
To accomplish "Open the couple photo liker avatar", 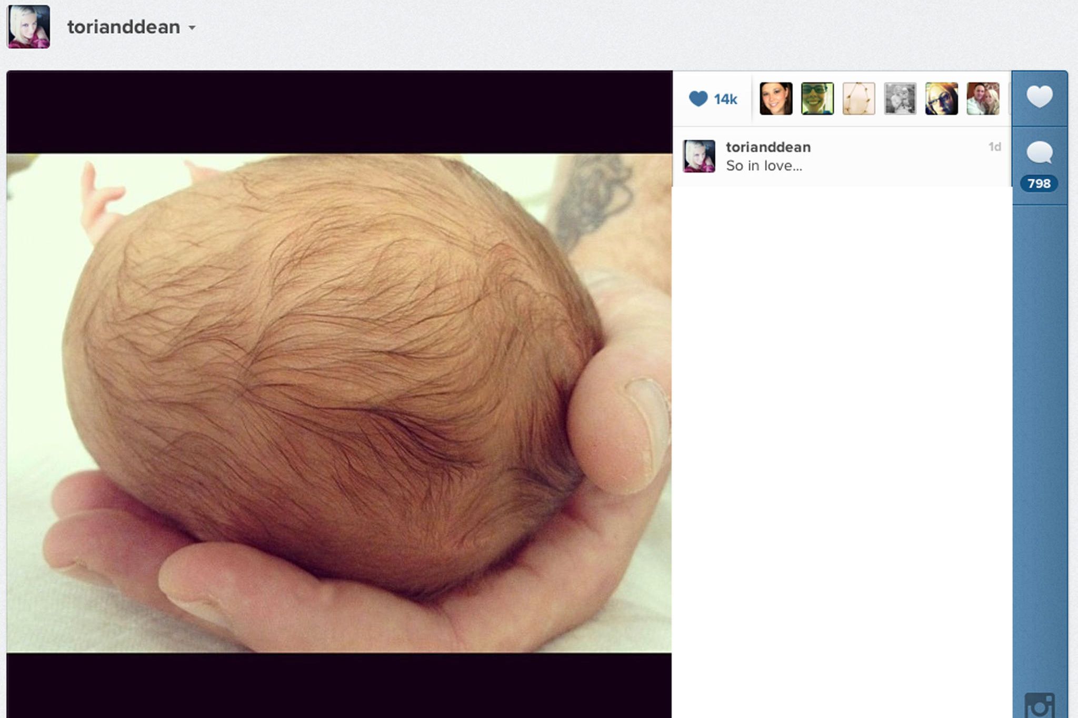I will [x=983, y=98].
